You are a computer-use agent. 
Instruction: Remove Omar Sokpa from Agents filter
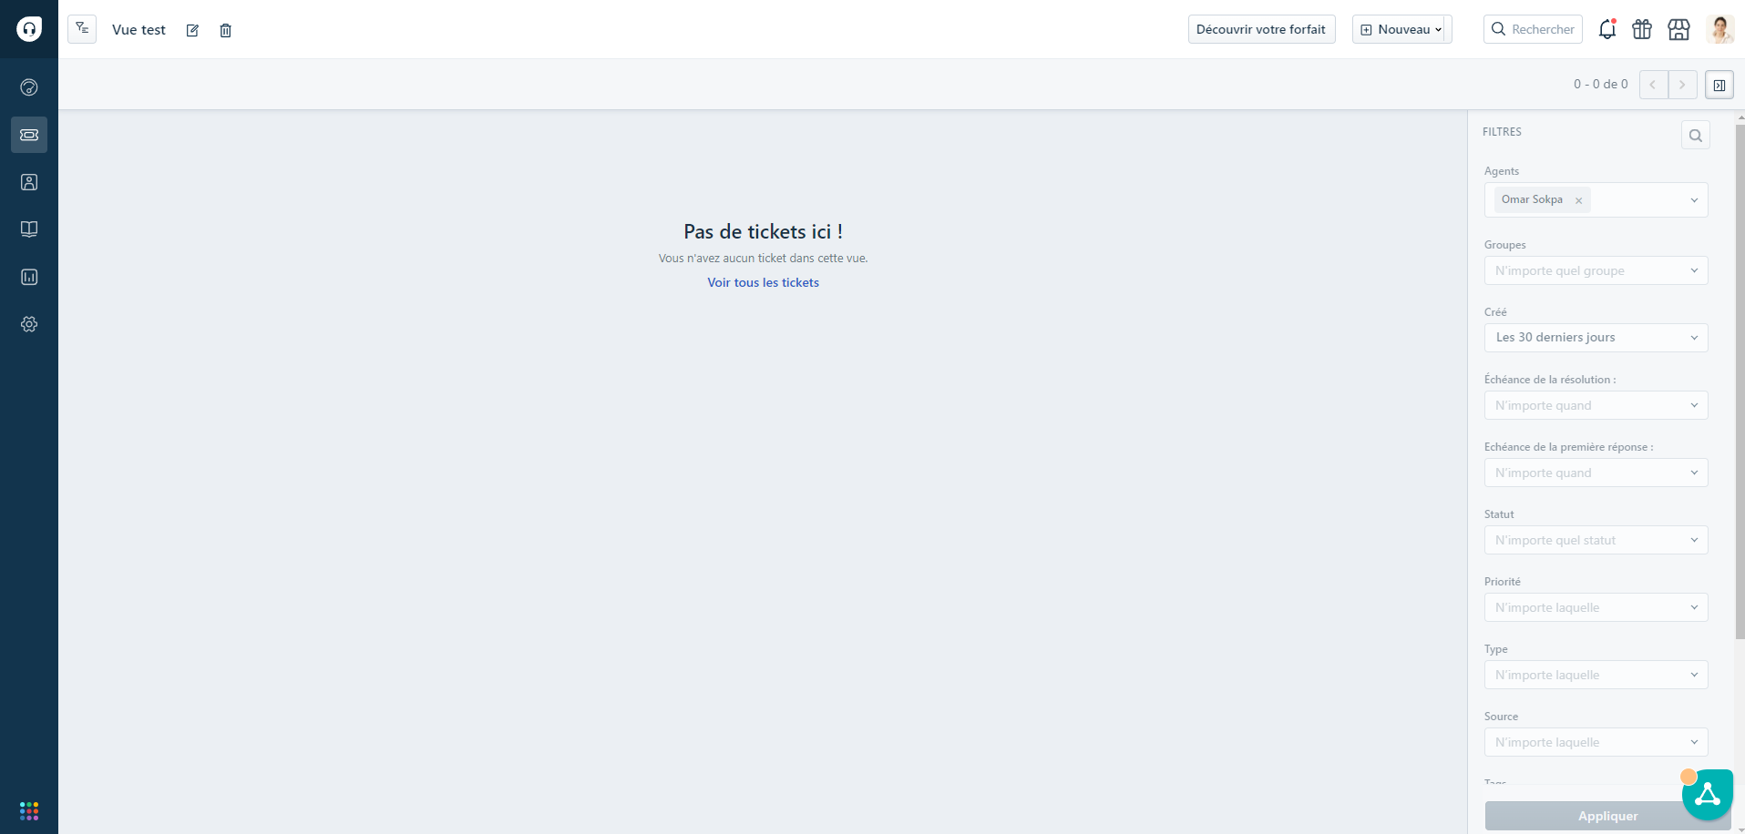[x=1578, y=200]
